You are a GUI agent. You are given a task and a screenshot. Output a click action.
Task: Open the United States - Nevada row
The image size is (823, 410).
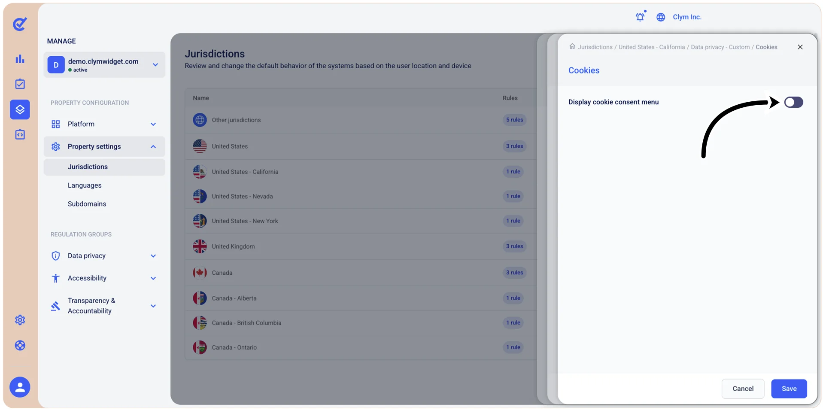[361, 197]
